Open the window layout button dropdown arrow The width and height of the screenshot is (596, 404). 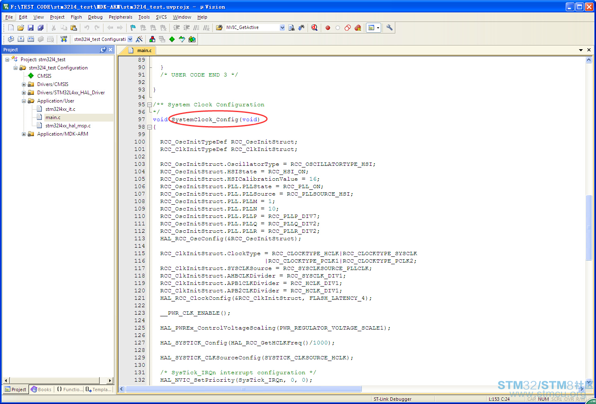tap(378, 28)
